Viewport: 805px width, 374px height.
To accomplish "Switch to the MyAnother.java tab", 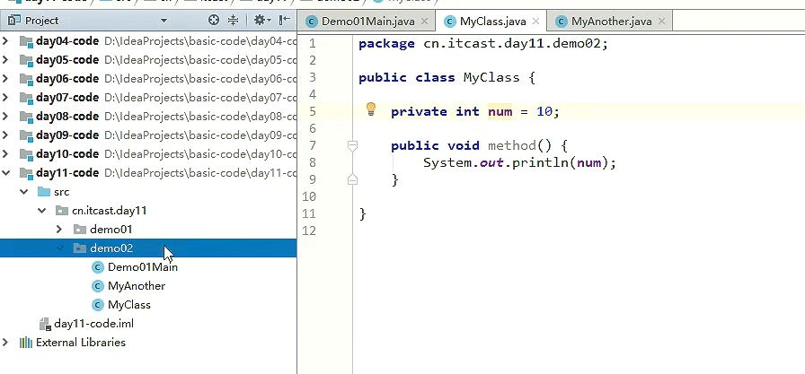I will tap(612, 22).
